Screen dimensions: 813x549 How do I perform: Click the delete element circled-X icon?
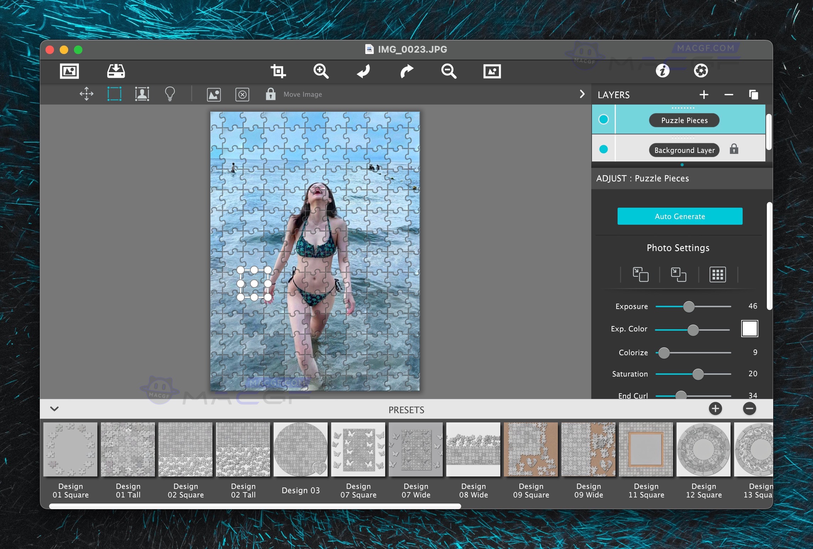(242, 94)
